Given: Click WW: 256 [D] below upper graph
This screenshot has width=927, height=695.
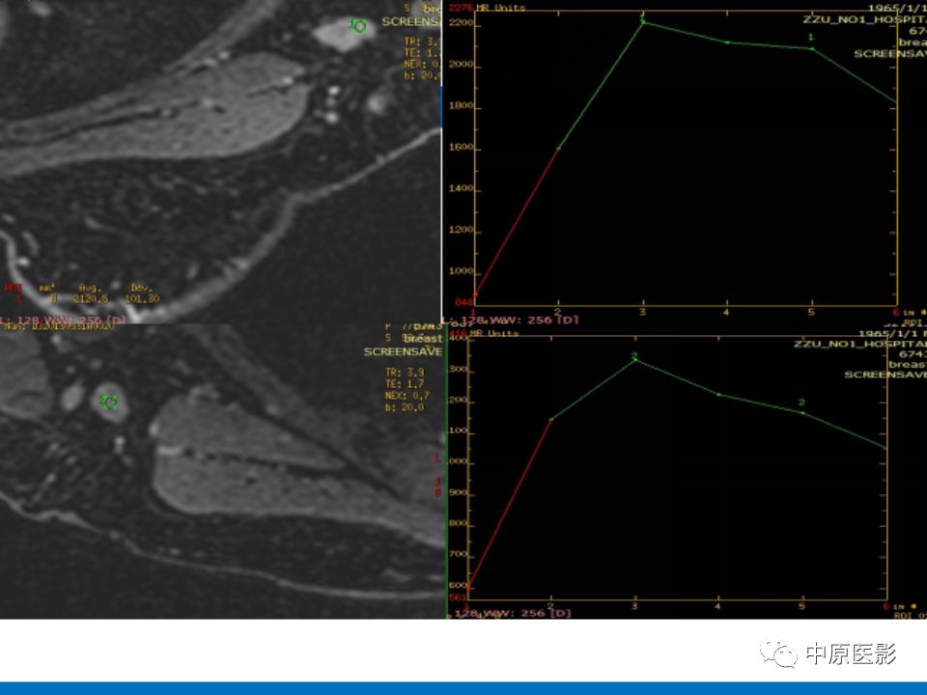Looking at the screenshot, I should point(533,320).
